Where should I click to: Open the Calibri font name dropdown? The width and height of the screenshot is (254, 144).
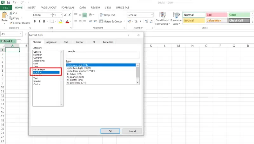[51, 15]
